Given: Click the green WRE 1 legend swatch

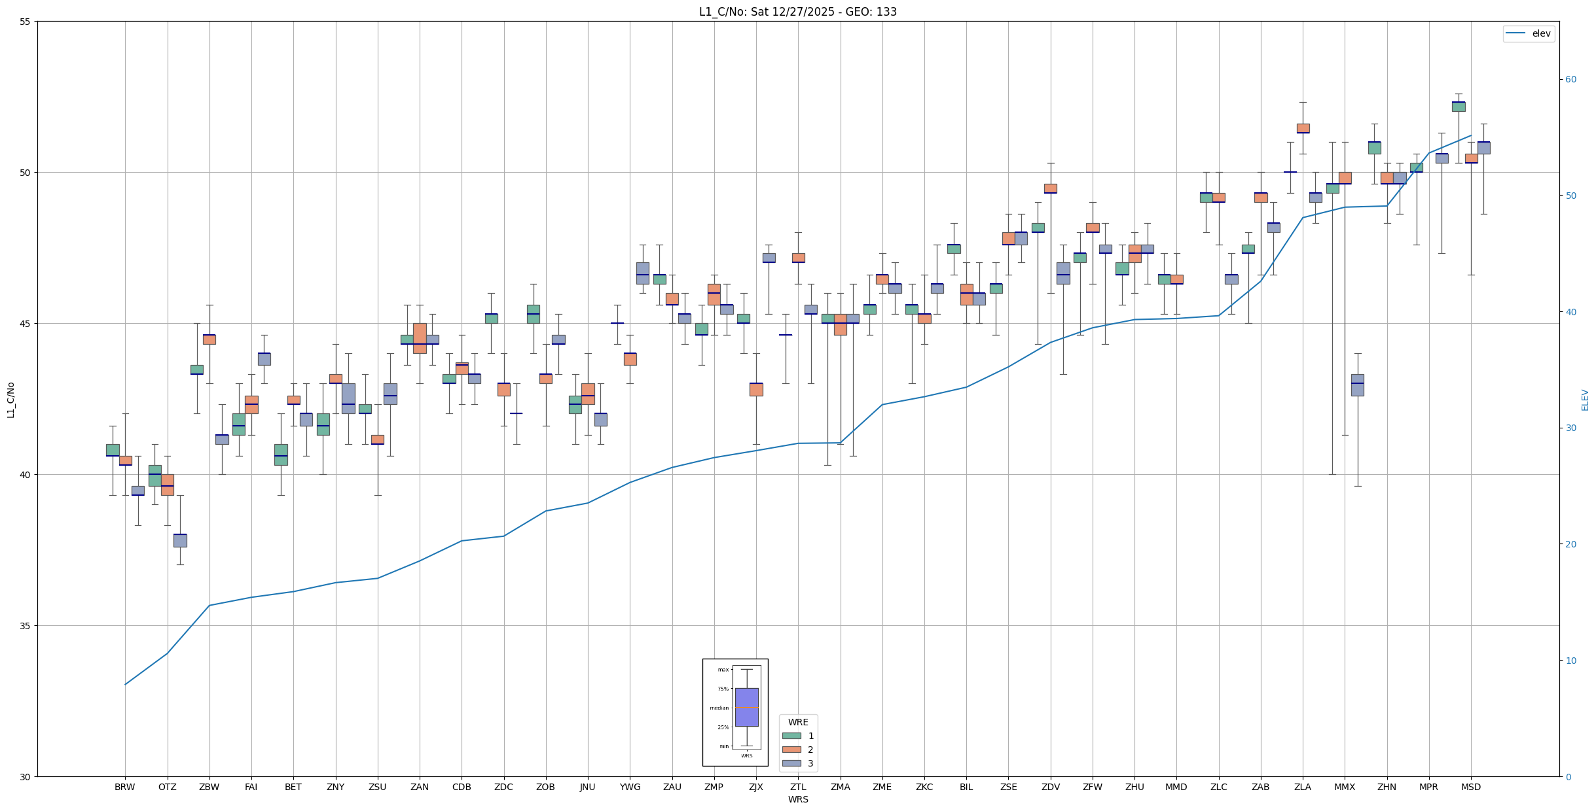Looking at the screenshot, I should (791, 736).
